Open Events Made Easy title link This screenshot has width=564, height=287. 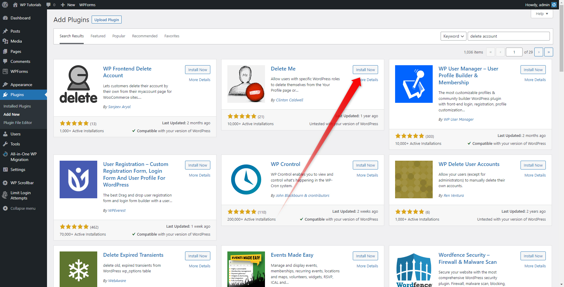click(292, 255)
